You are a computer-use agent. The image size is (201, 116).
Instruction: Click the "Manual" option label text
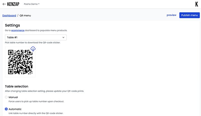[x=13, y=97]
